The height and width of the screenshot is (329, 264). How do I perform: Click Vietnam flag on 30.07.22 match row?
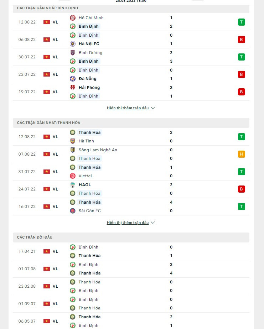[x=47, y=57]
